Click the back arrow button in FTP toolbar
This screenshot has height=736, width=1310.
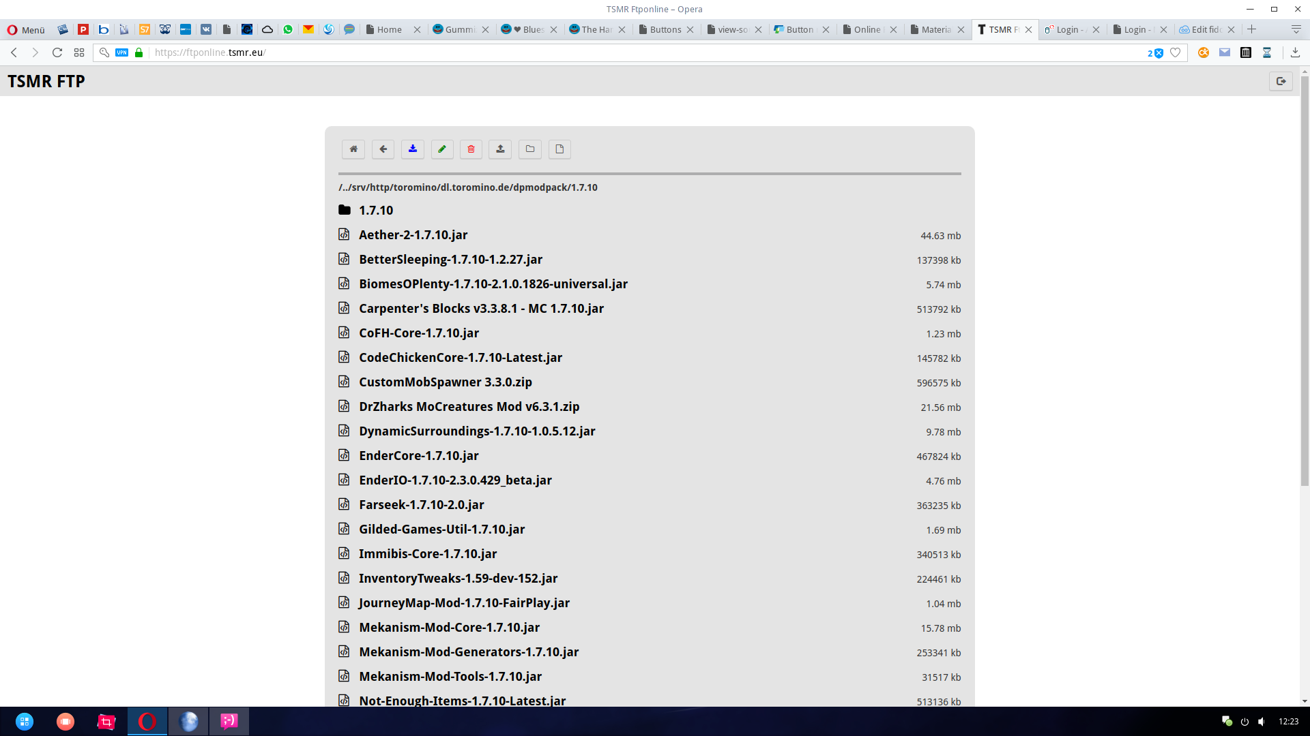tap(383, 149)
